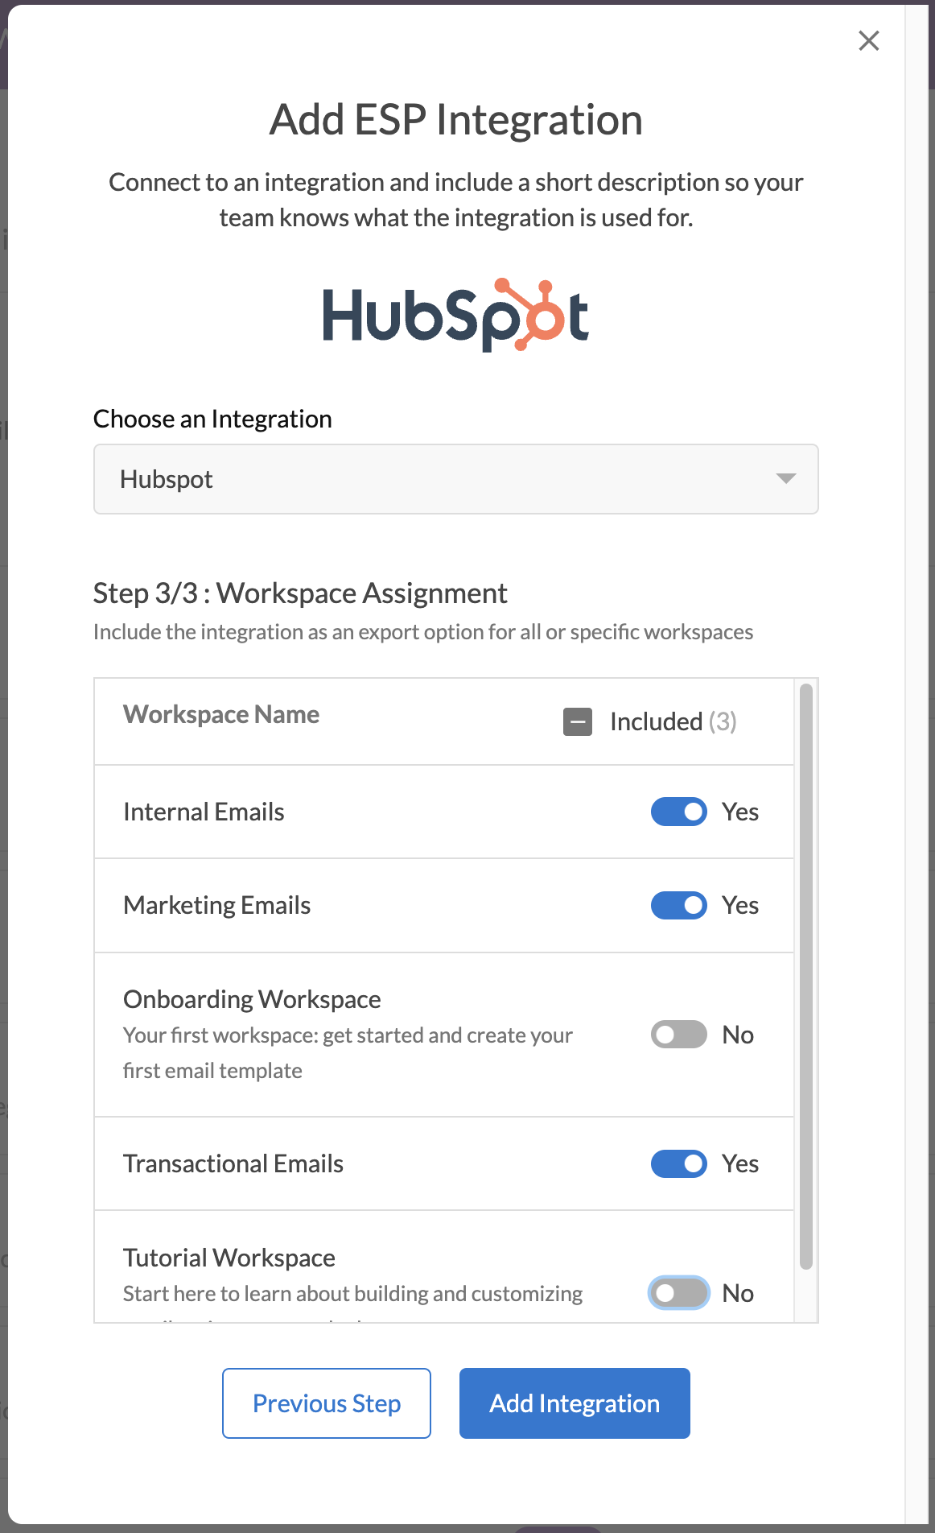Click the Step 3/3 : Workspace Assignment heading
935x1533 pixels.
tap(300, 593)
